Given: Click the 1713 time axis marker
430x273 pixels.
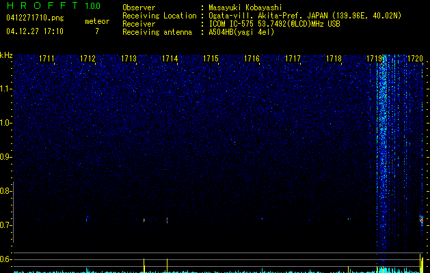Looking at the screenshot, I should pos(129,59).
